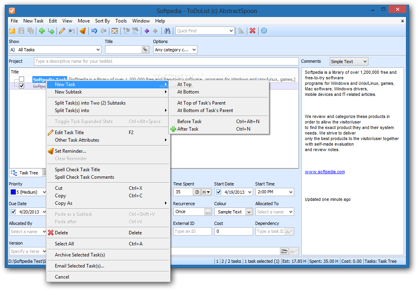
Task: Click the Title filter options icon
Action: point(145,50)
